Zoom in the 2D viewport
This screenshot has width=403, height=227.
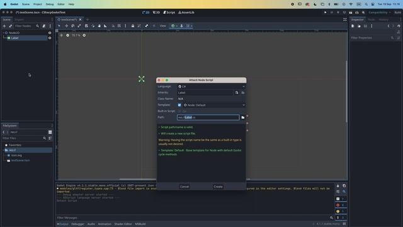pyautogui.click(x=84, y=35)
